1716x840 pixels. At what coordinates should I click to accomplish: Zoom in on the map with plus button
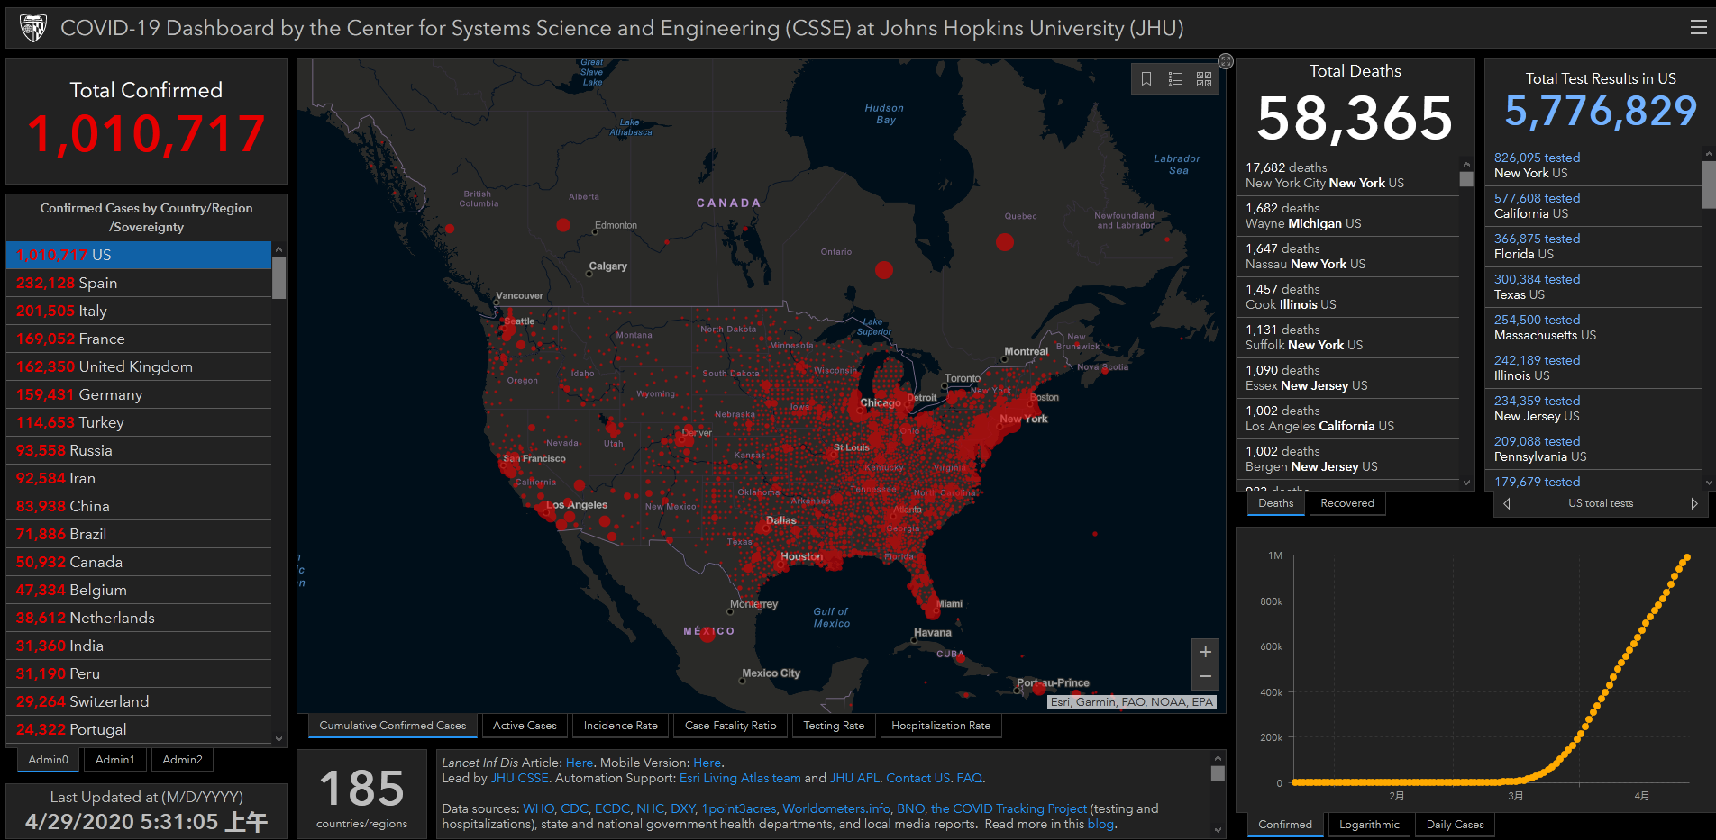1205,652
